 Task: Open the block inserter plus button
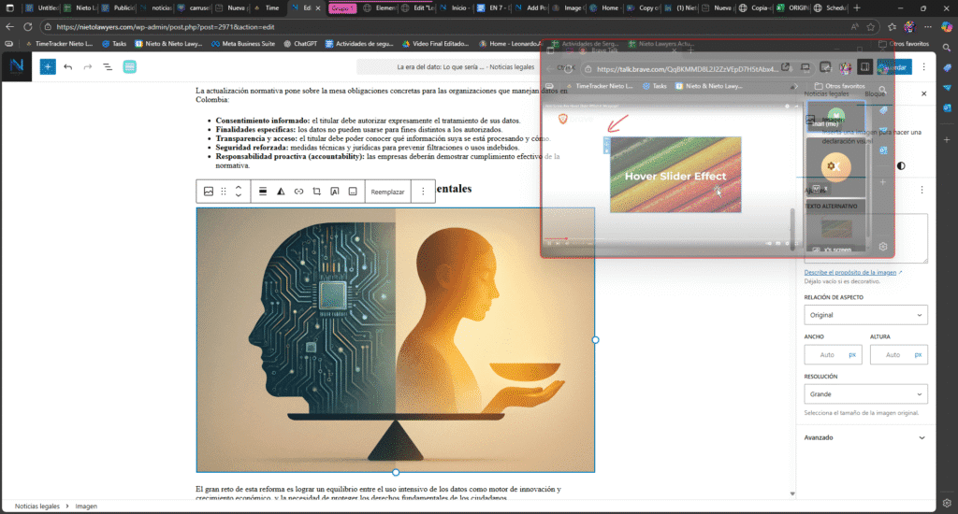tap(48, 66)
